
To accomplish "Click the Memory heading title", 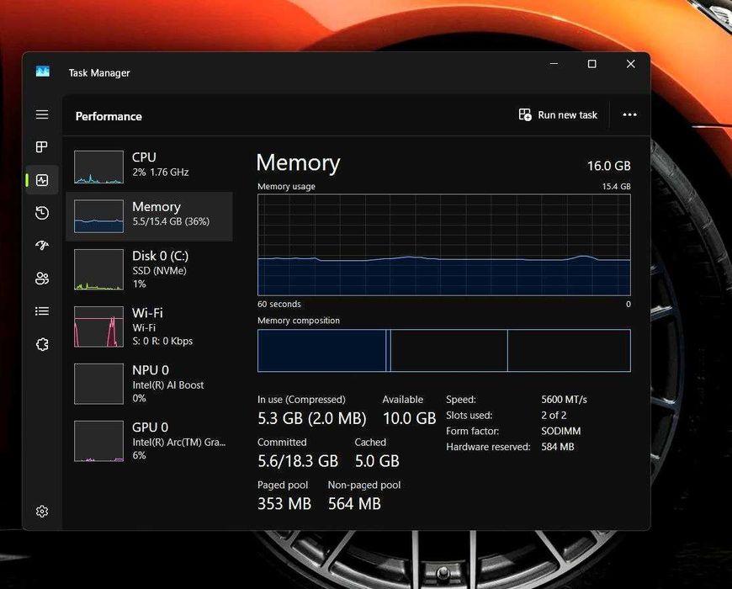I will pyautogui.click(x=299, y=163).
